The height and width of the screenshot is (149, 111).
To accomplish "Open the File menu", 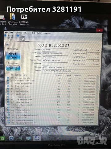I will (x=6, y=33).
